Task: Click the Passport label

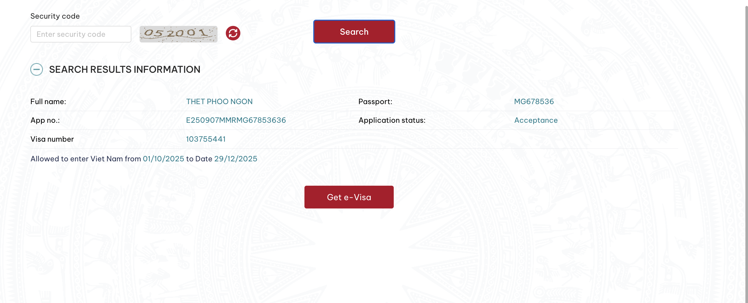Action: [375, 101]
